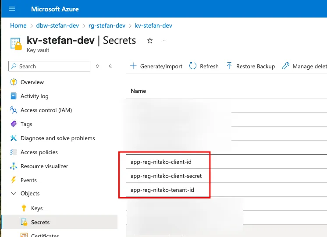Favorite this key vault with star icon
The width and height of the screenshot is (327, 237).
tap(150, 41)
